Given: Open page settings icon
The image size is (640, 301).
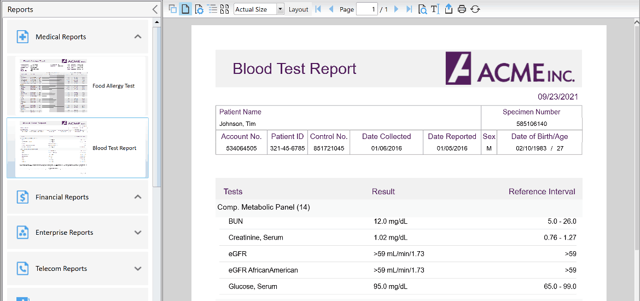Looking at the screenshot, I should 199,9.
